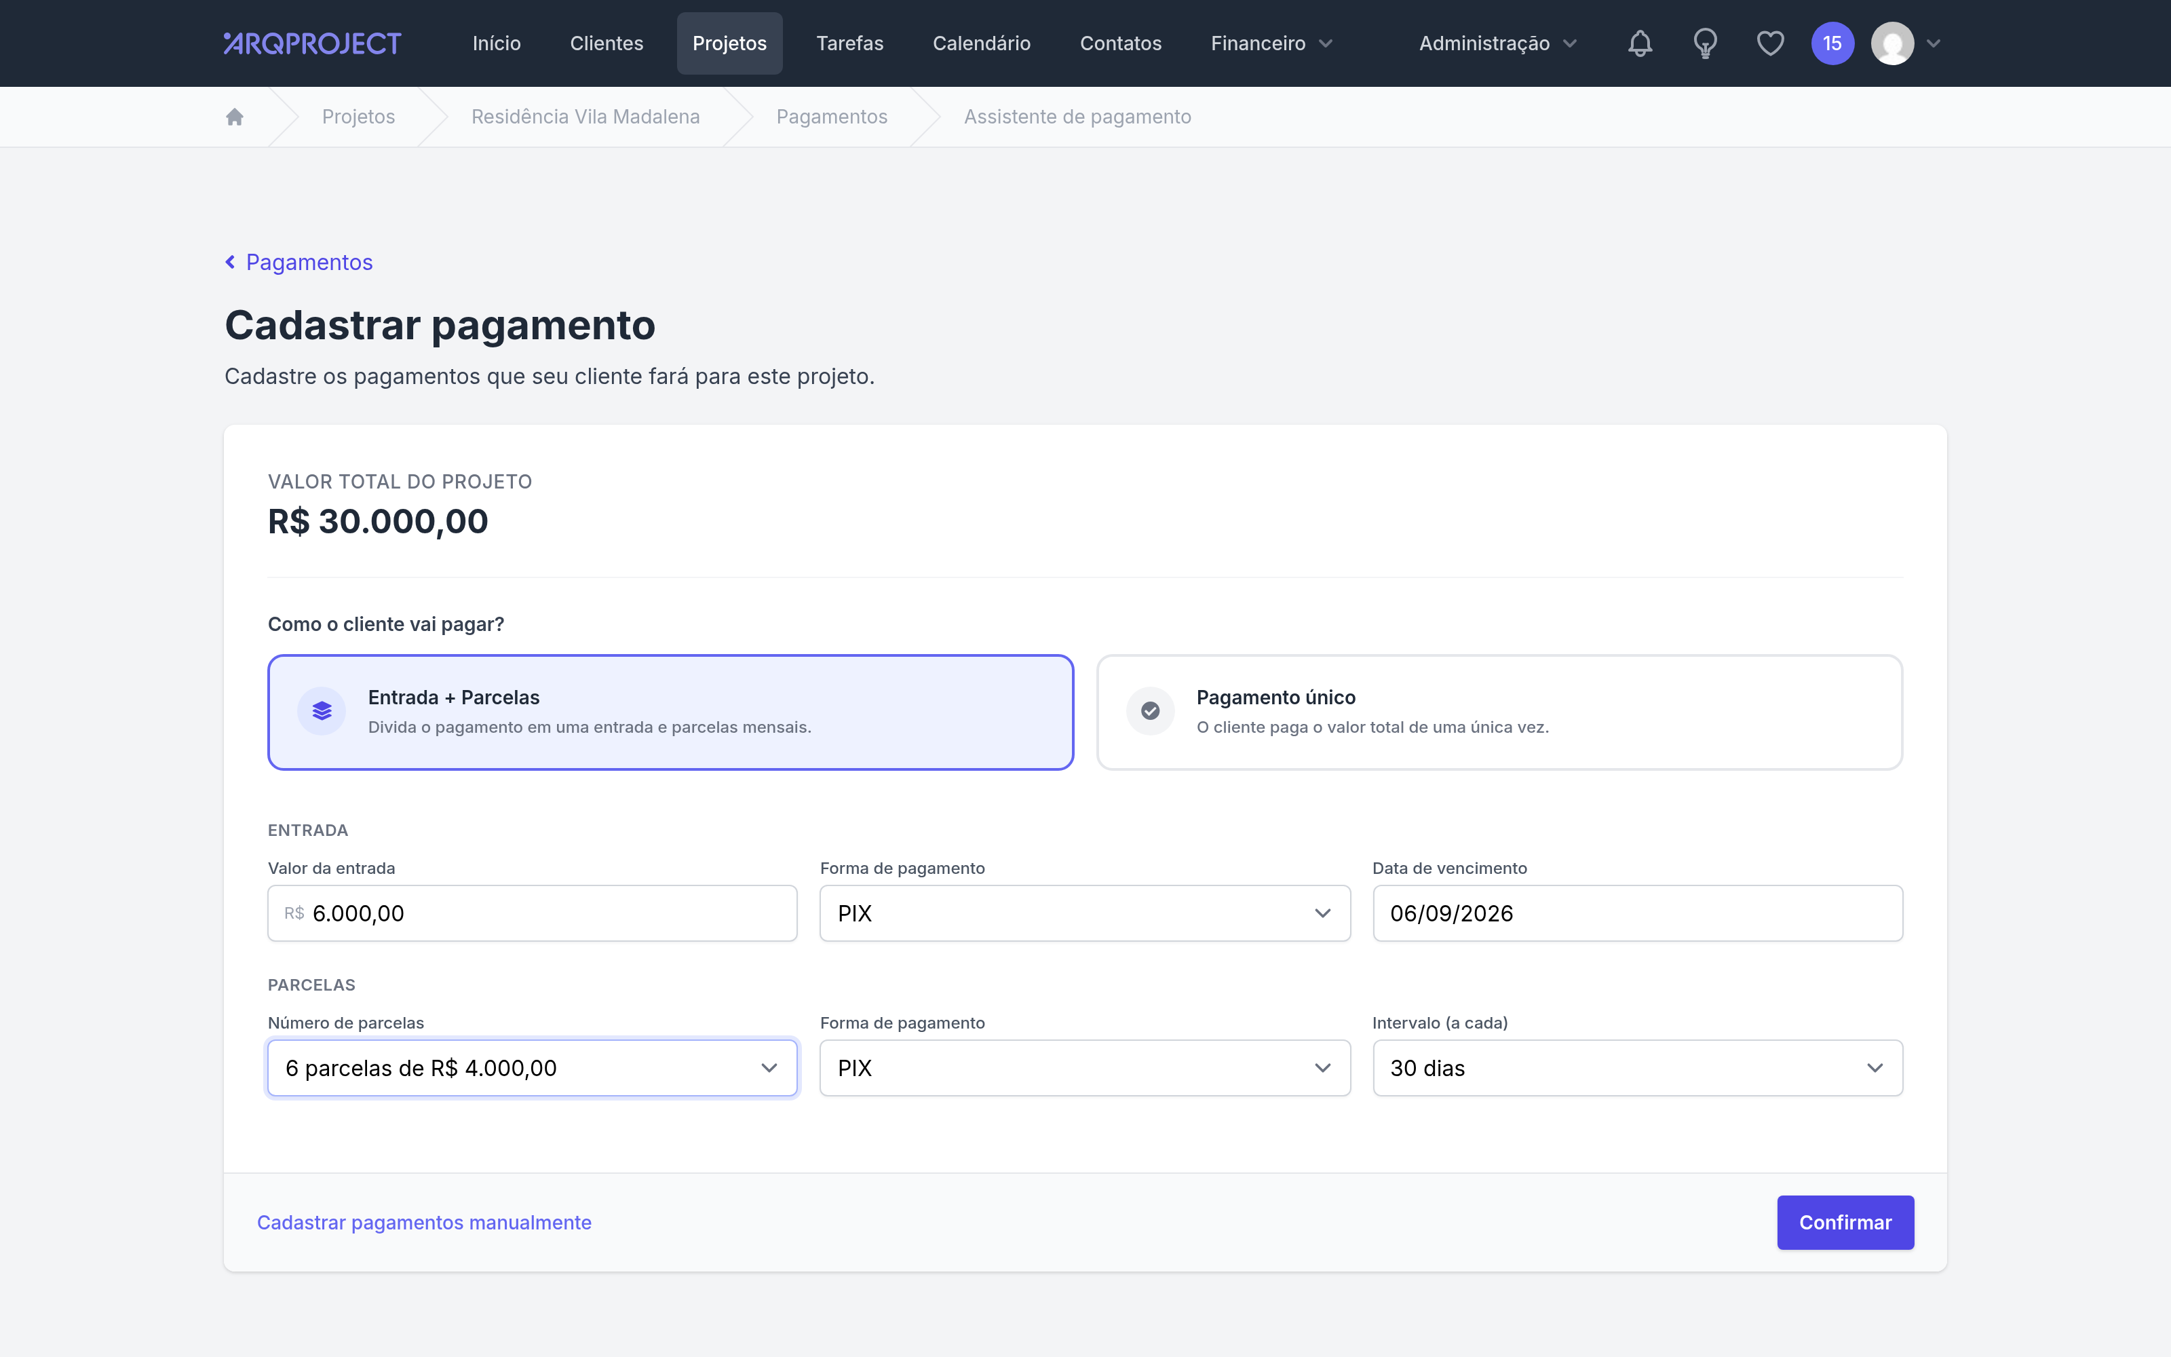Open the heart favorites icon
Viewport: 2171px width, 1357px height.
pos(1770,43)
